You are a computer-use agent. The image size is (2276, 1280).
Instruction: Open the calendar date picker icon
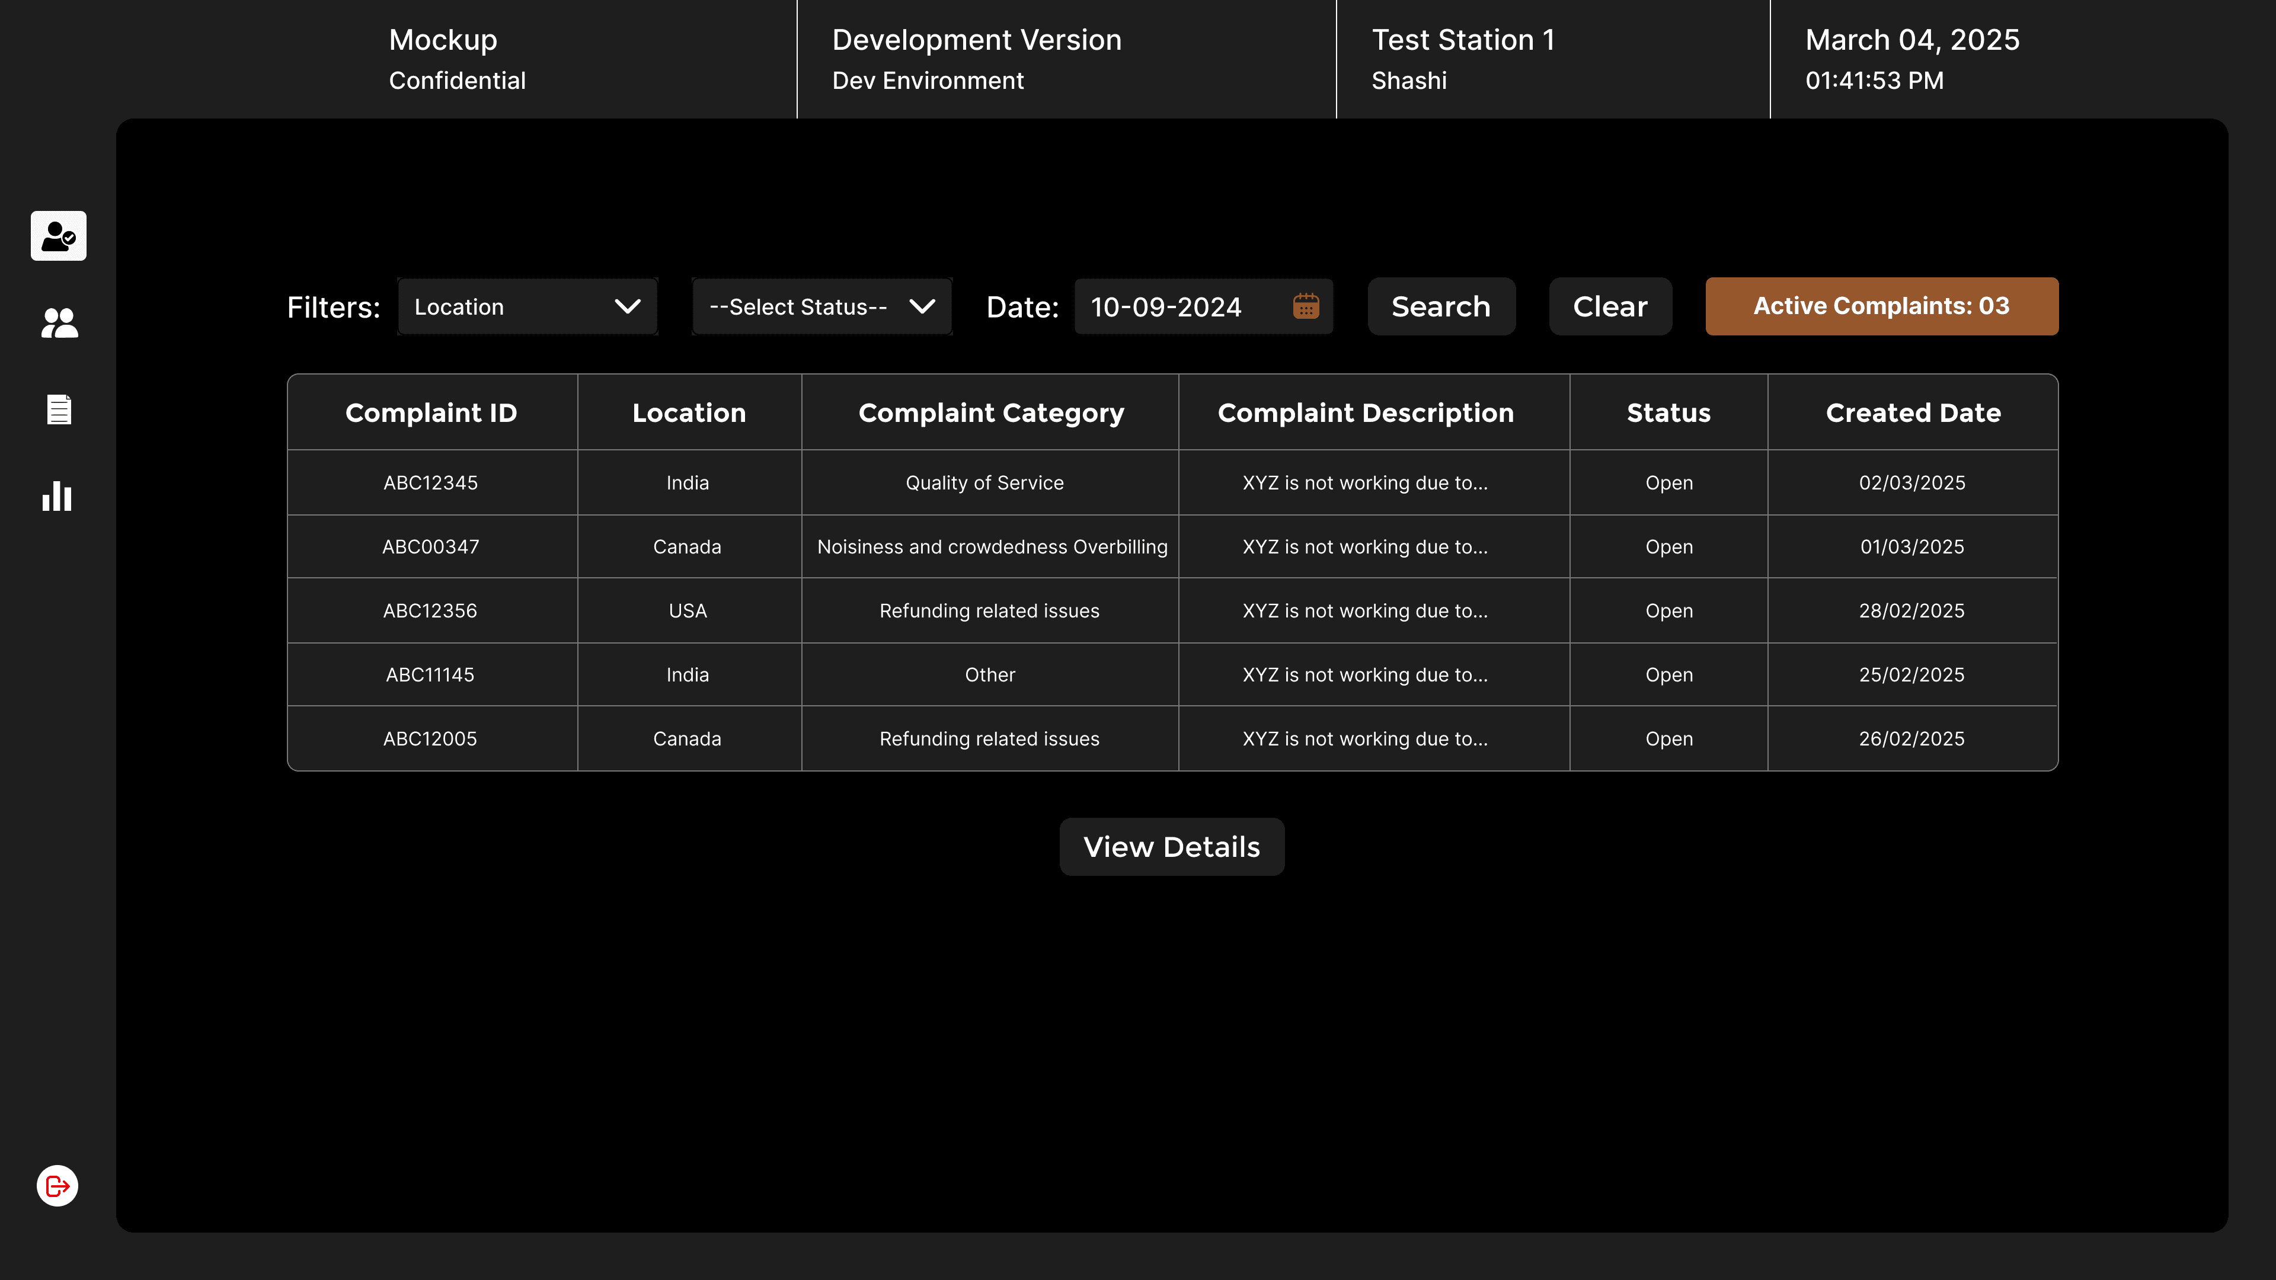point(1306,306)
